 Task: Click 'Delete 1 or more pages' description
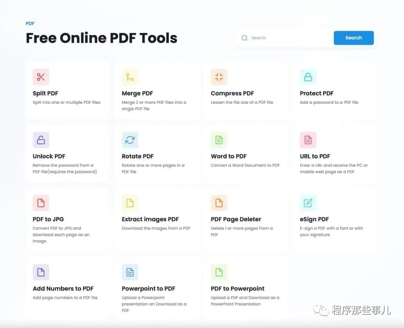(242, 232)
